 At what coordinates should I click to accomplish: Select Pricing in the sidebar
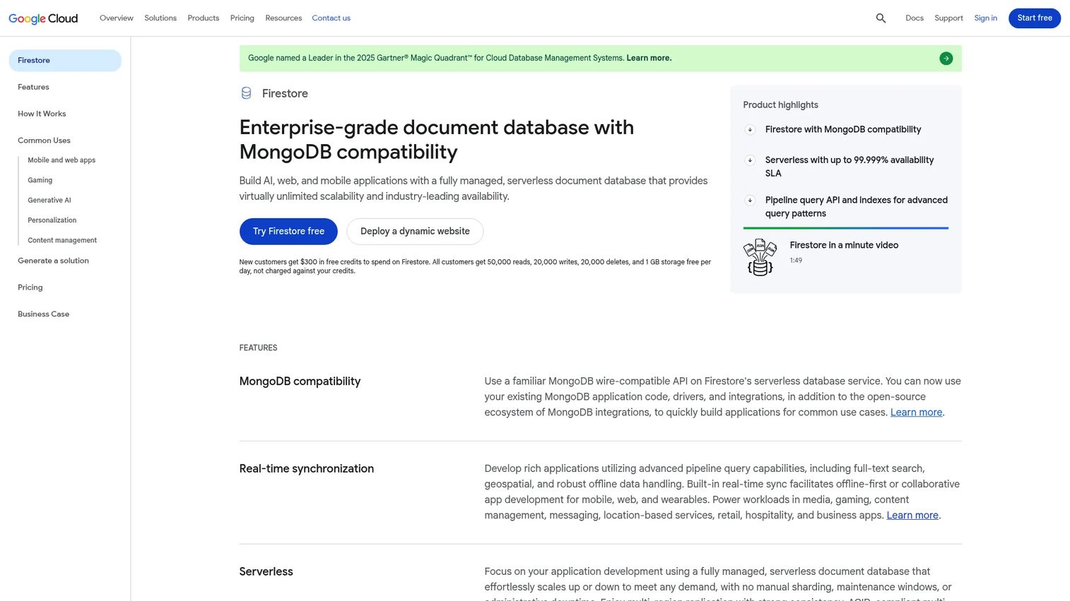tap(30, 288)
